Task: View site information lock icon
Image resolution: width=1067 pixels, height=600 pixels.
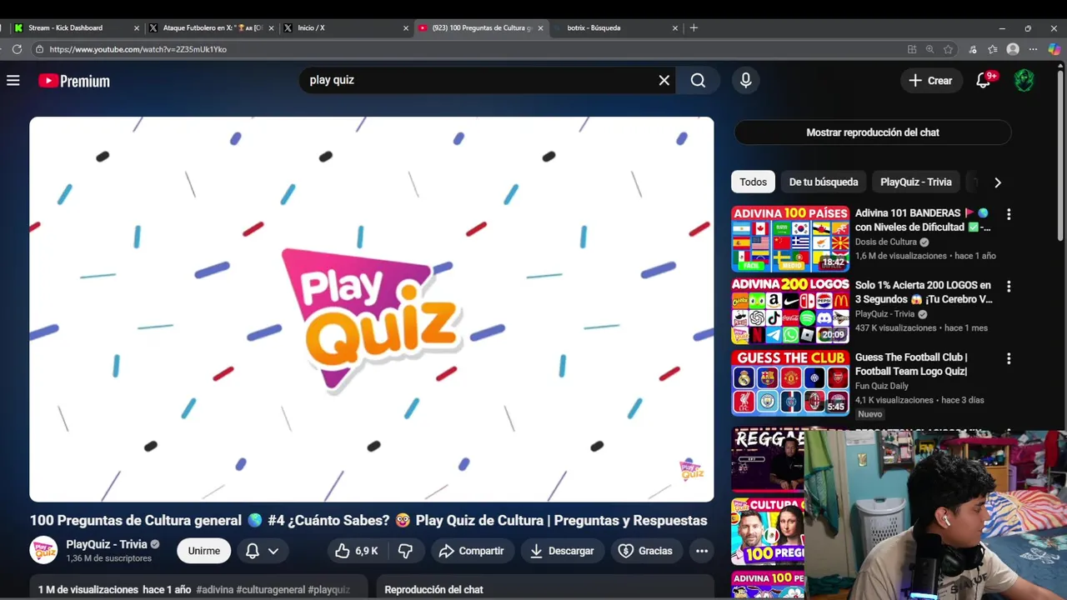Action: point(39,49)
